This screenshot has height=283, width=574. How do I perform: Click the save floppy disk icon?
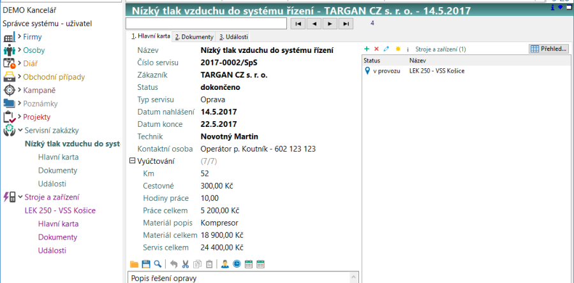[x=145, y=264]
